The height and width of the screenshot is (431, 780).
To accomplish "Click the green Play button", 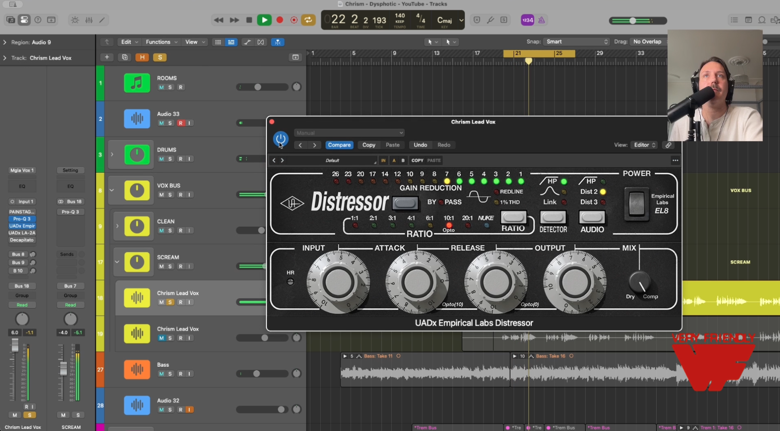I will [264, 20].
